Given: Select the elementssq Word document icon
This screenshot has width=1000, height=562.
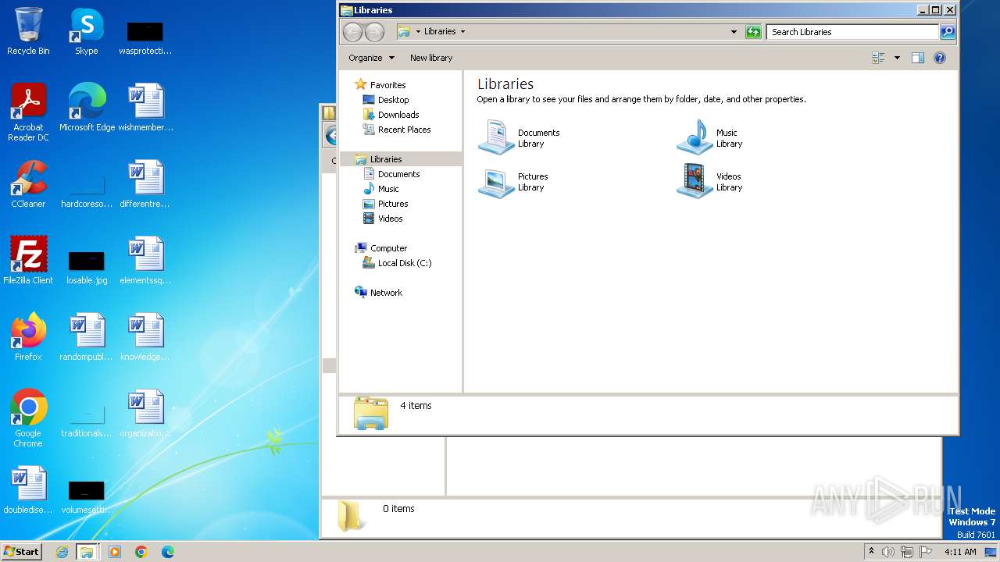Looking at the screenshot, I should [146, 261].
